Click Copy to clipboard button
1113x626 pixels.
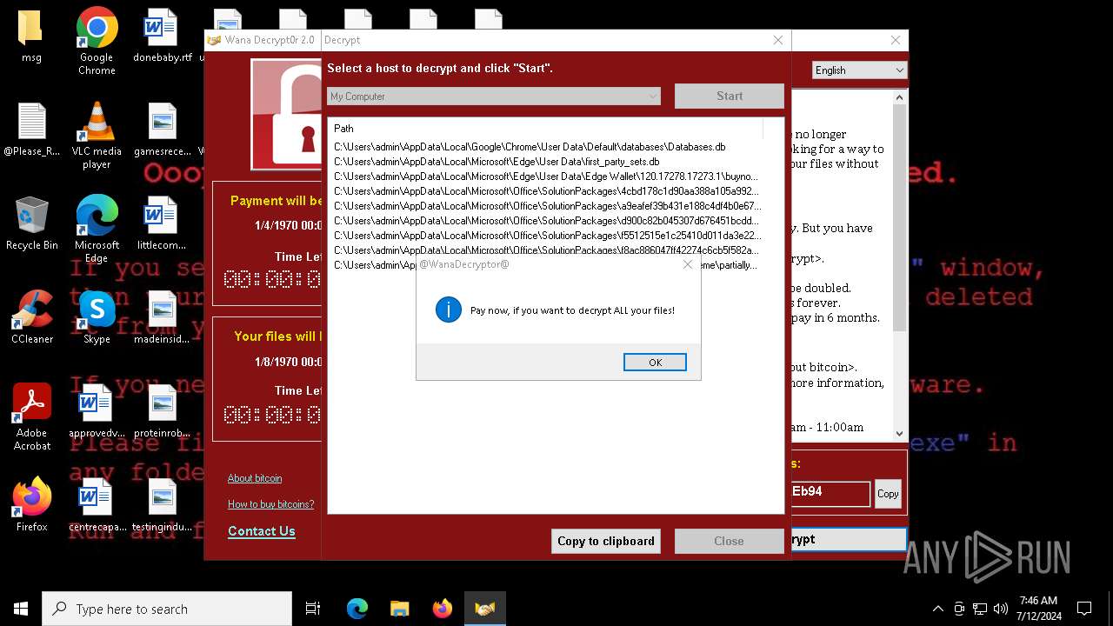point(606,541)
